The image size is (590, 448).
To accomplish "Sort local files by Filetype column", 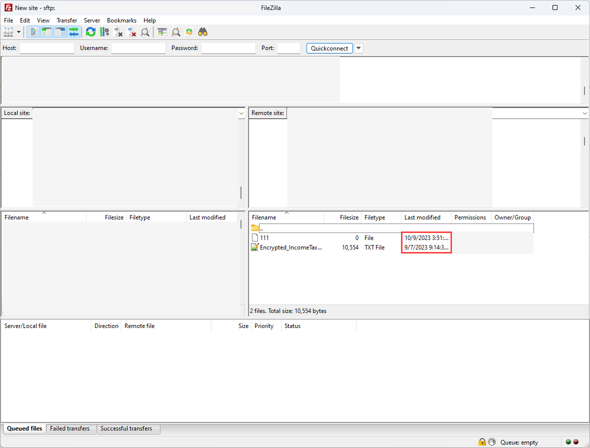I will 156,217.
